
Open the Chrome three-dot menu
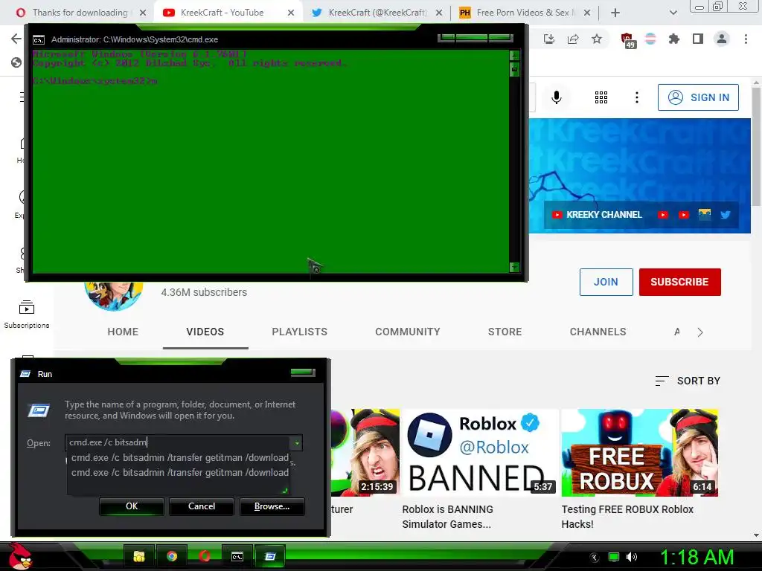[746, 39]
